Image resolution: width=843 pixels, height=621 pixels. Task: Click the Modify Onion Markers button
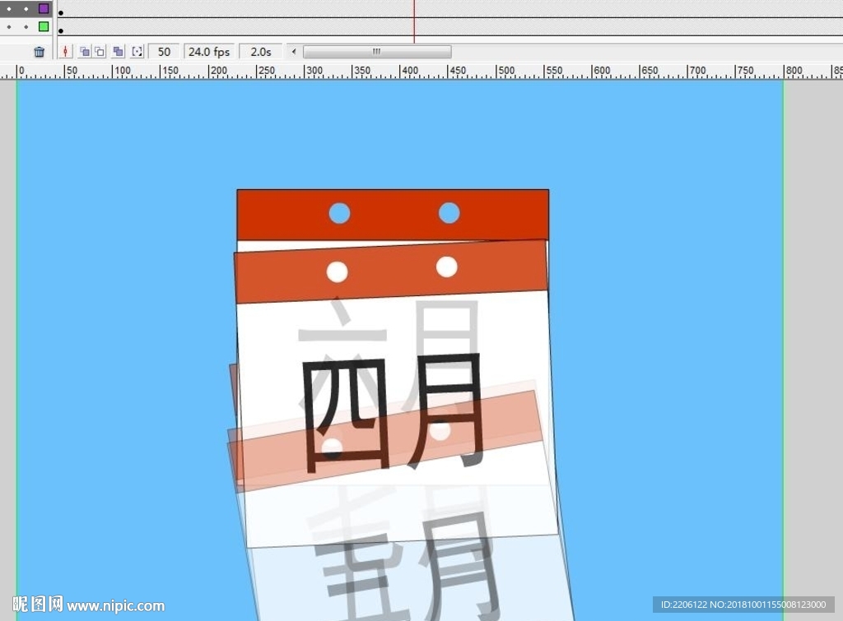point(137,52)
